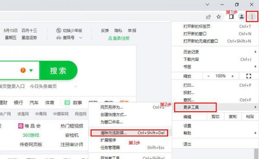Decrease zoom with minus button
Viewport: 259px width, 159px height.
208,76
